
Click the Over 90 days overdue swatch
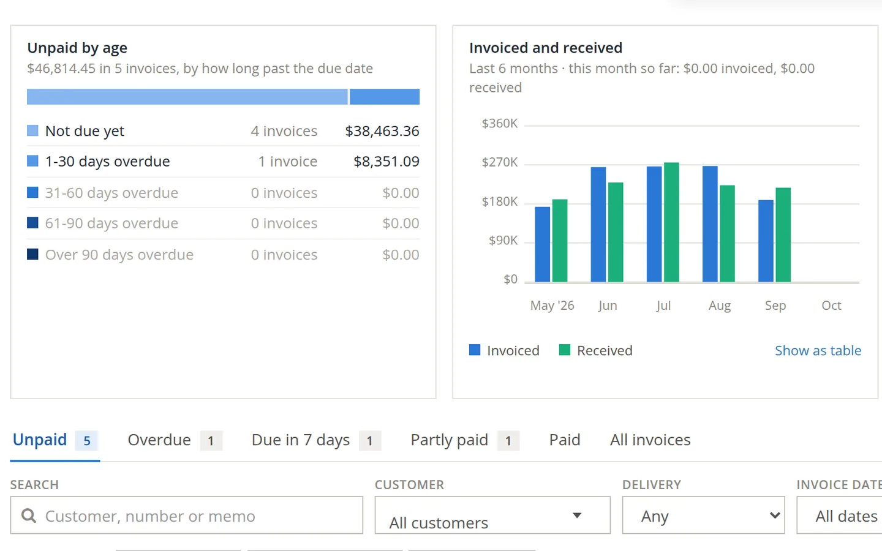(x=33, y=254)
